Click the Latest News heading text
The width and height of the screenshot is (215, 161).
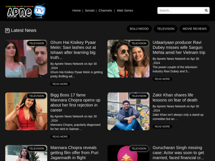click(24, 30)
